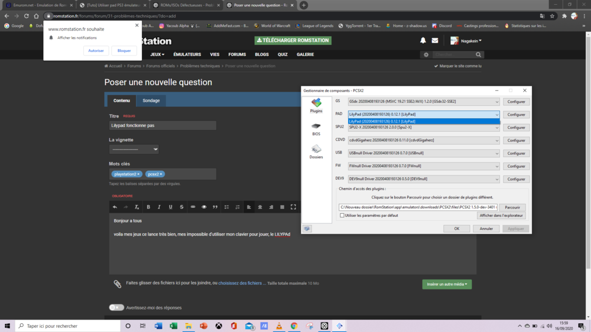Click into the Titre input field
The height and width of the screenshot is (332, 591).
coord(163,125)
